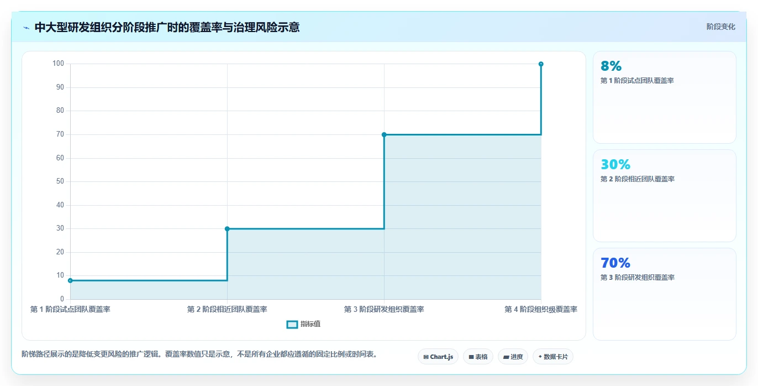Click the footnote text about 阶梯路径
758x386 pixels.
201,354
